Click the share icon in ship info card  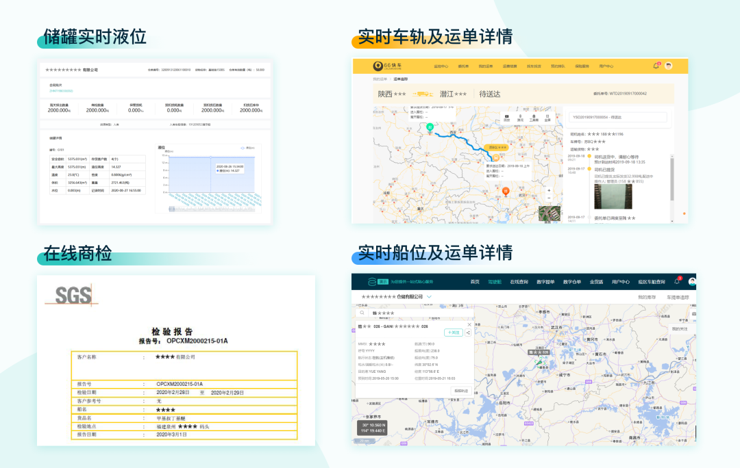[468, 333]
